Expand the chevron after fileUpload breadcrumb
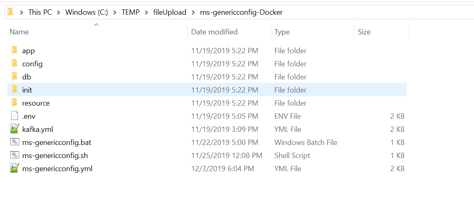This screenshot has width=474, height=199. [193, 12]
